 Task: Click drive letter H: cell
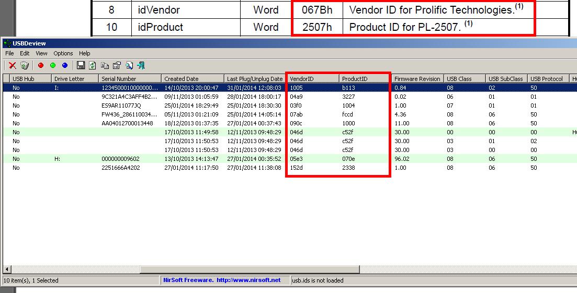coord(58,159)
